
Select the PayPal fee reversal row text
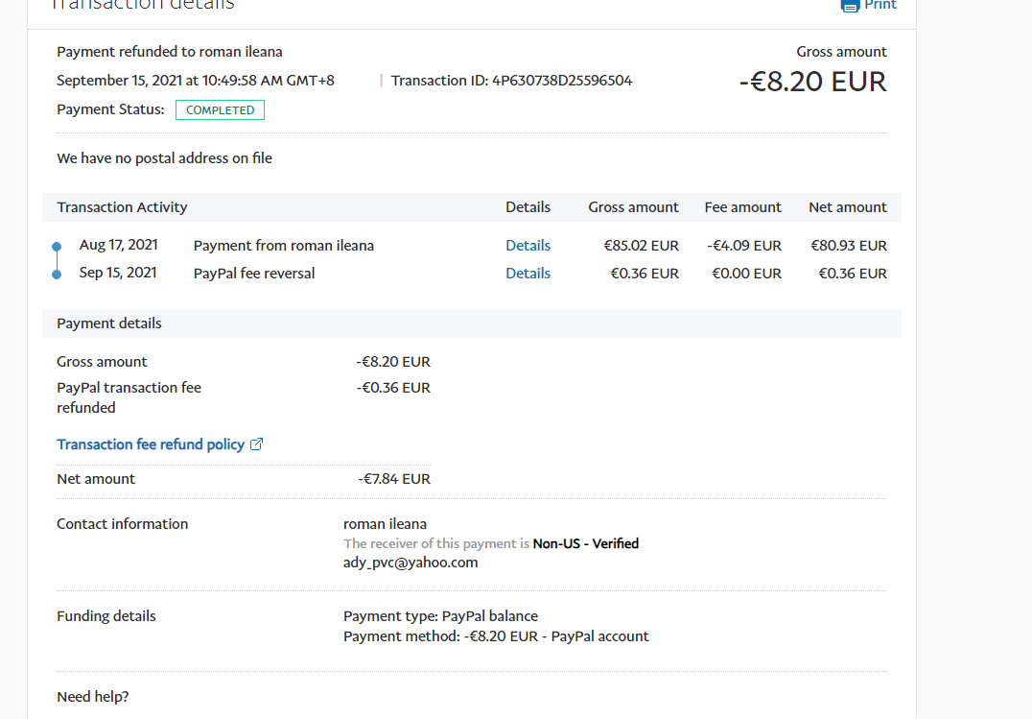coord(254,274)
